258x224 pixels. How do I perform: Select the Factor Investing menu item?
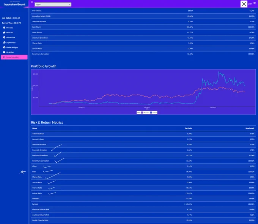[14, 57]
